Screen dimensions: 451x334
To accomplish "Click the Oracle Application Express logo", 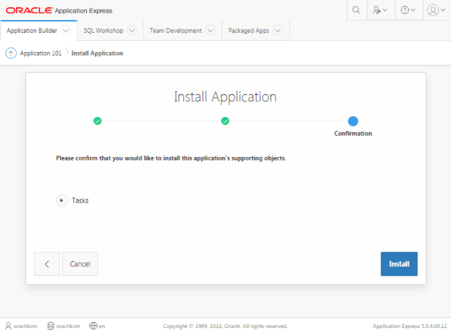I will (x=59, y=11).
